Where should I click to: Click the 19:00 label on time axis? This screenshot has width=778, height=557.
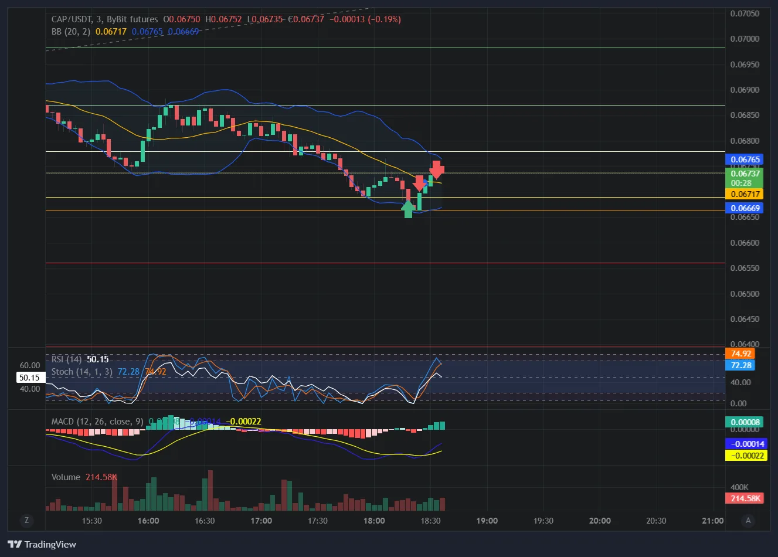coord(487,521)
